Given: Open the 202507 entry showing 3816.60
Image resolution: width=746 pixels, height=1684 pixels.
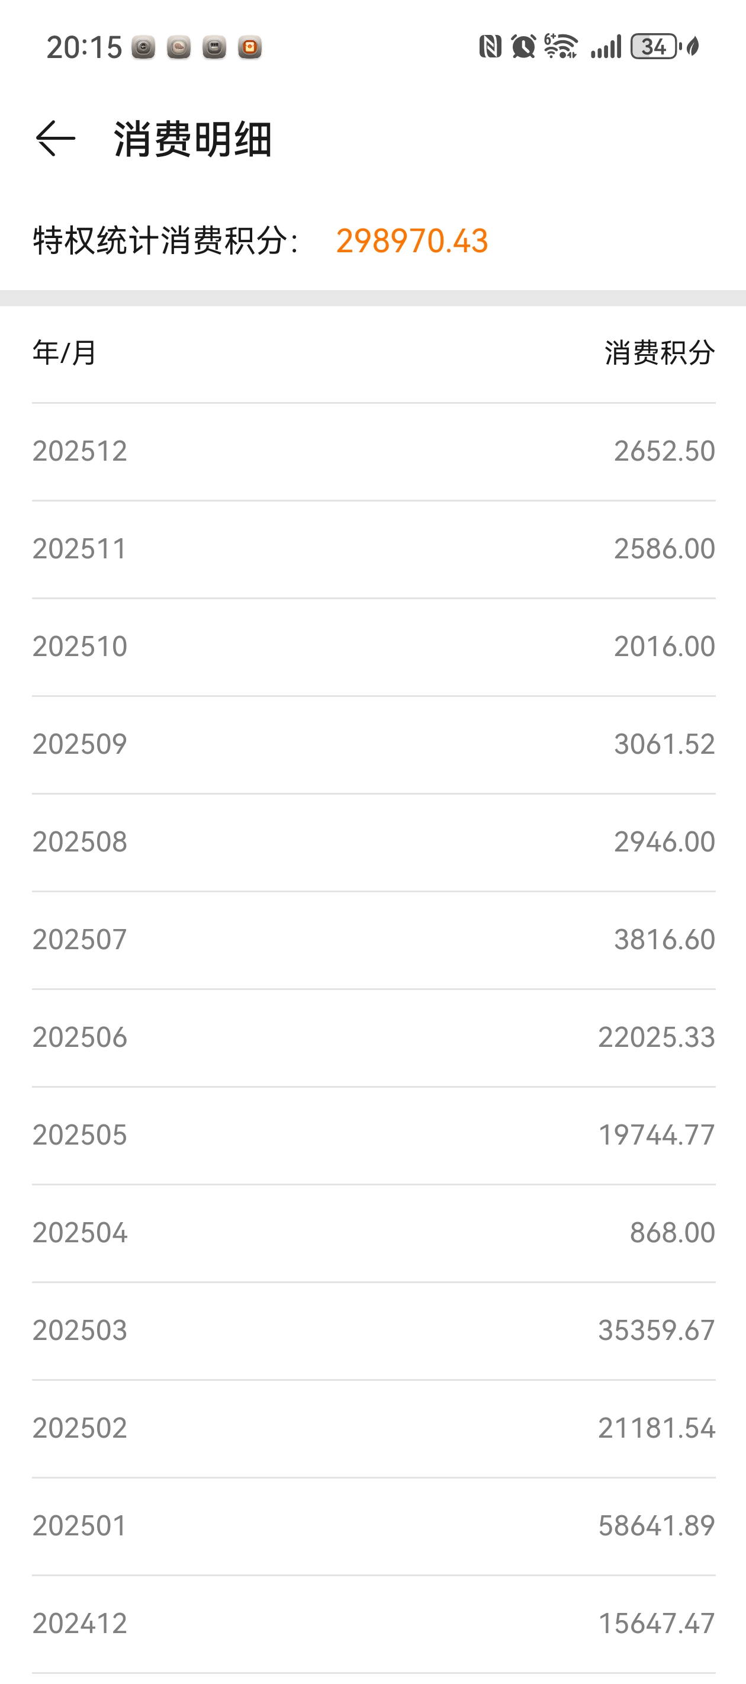Looking at the screenshot, I should coord(374,940).
